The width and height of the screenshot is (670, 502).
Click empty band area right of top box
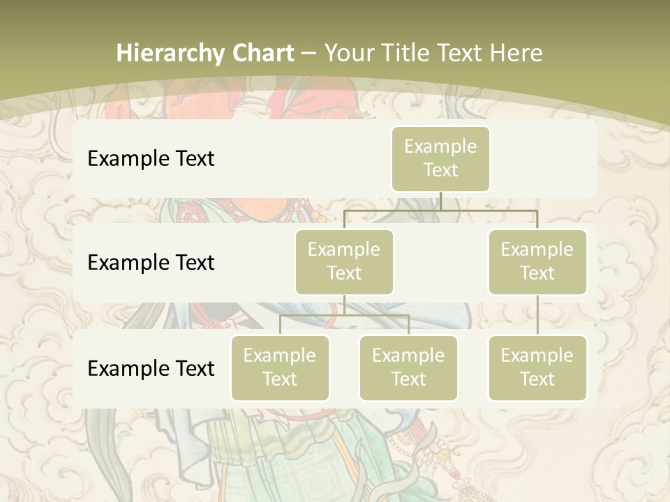[x=544, y=158]
